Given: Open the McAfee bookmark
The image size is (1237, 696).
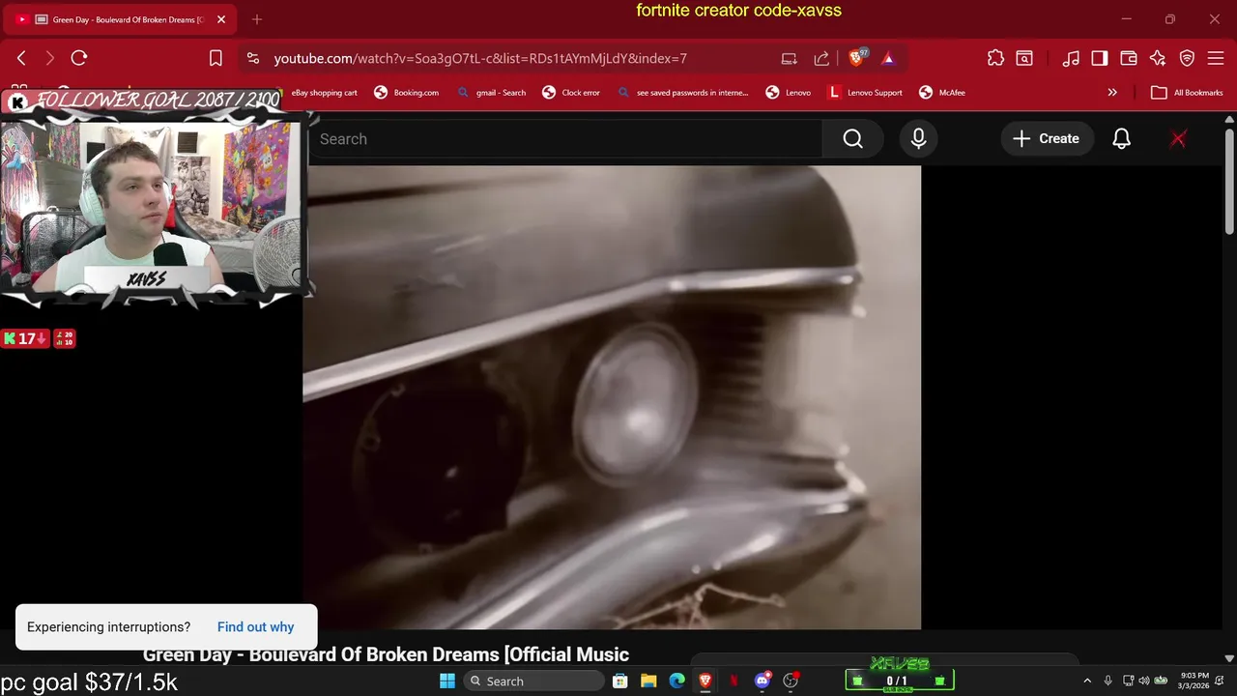Looking at the screenshot, I should pos(942,93).
